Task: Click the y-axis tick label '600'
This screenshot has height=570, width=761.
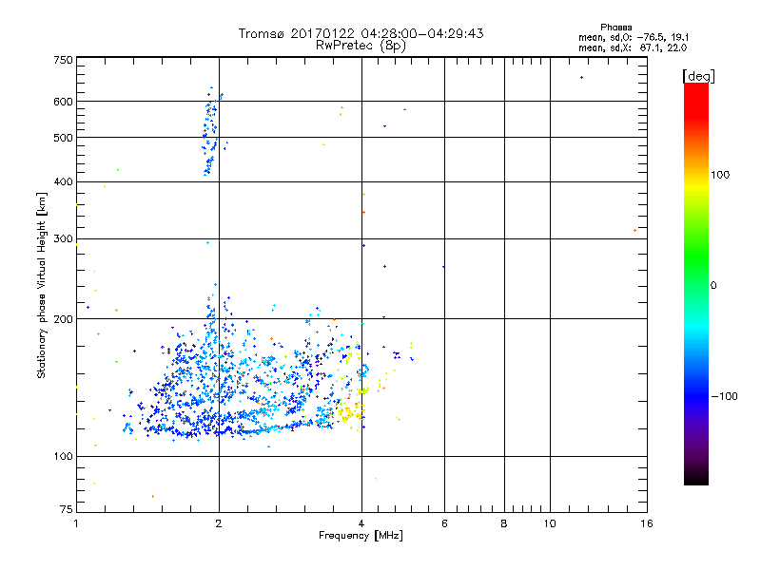Action: tap(63, 102)
